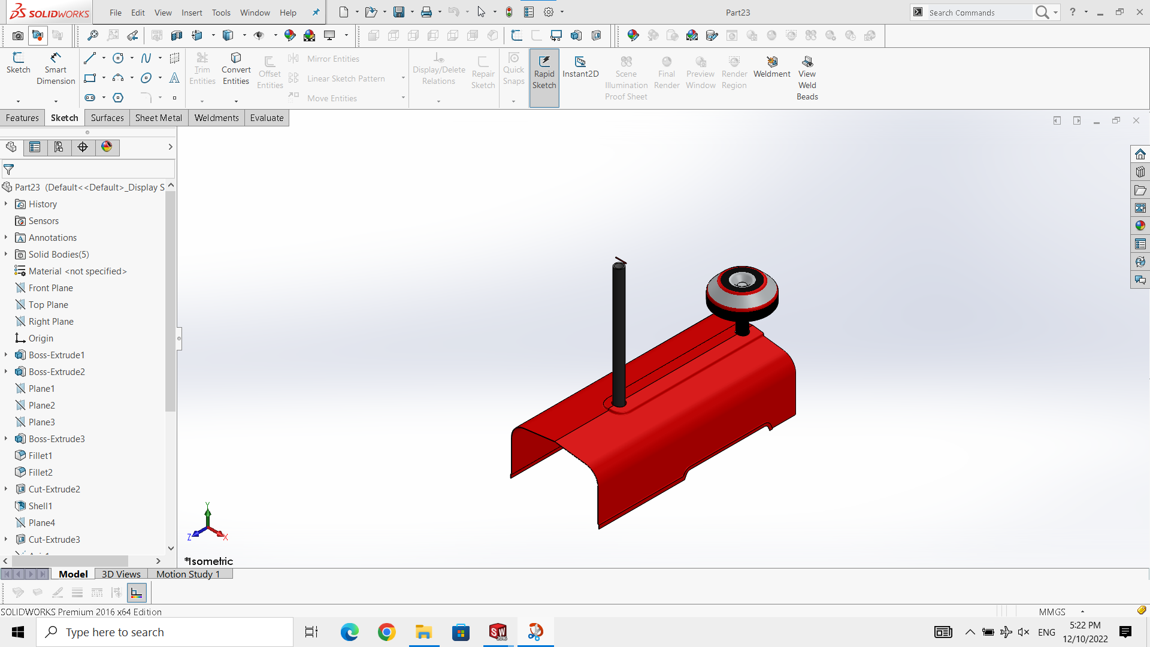Open the Tools menu
Viewport: 1150px width, 647px height.
[x=221, y=13]
